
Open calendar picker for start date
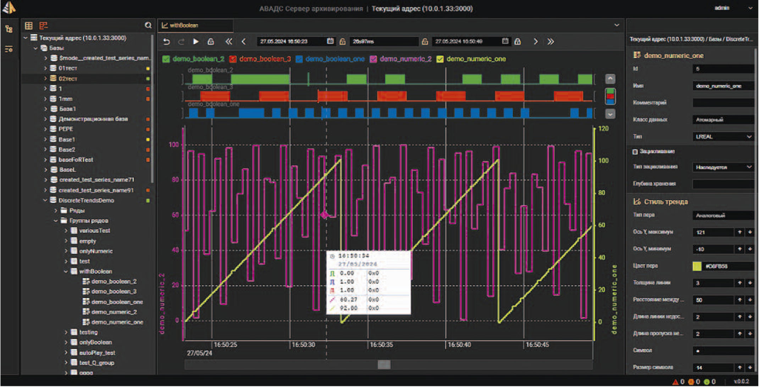pyautogui.click(x=330, y=41)
